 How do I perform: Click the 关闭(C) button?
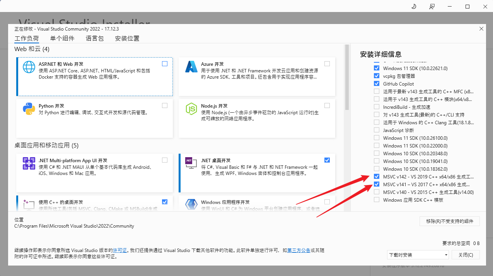(466, 254)
